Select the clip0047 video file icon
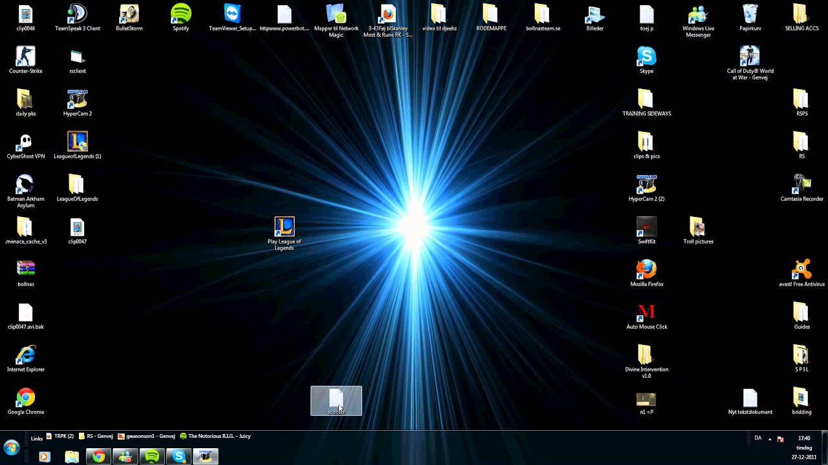 click(78, 231)
